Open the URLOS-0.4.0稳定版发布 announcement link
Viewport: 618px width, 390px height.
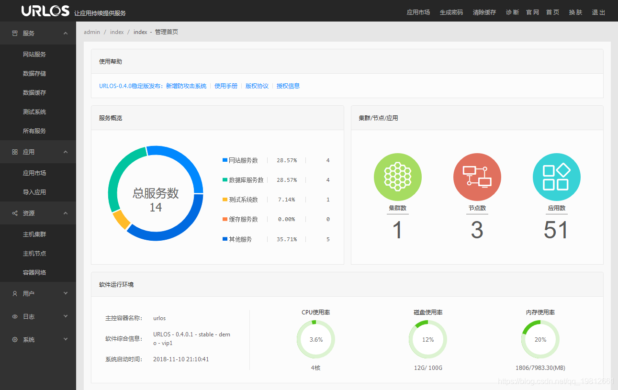[153, 86]
